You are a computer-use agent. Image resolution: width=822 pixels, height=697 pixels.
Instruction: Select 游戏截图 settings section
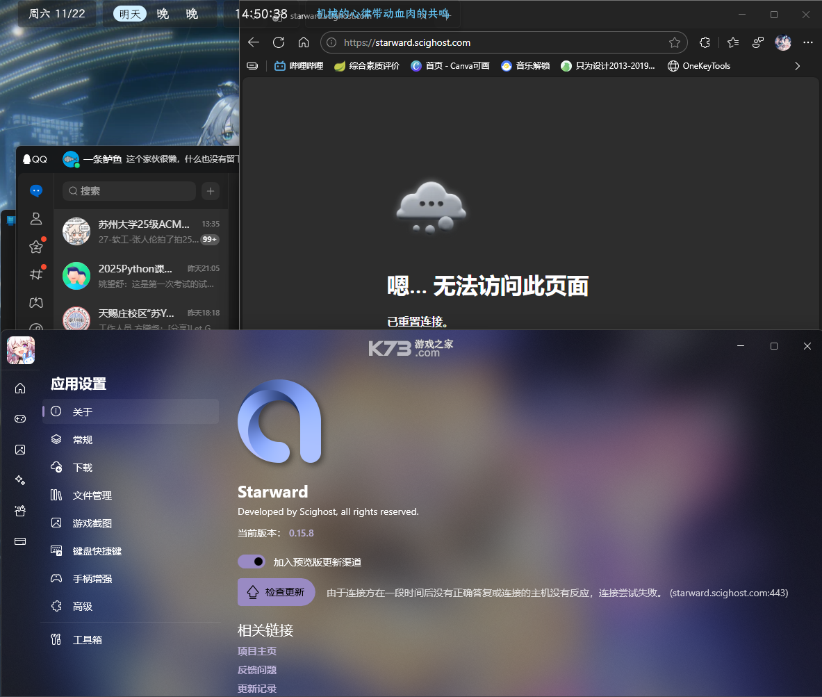click(131, 523)
